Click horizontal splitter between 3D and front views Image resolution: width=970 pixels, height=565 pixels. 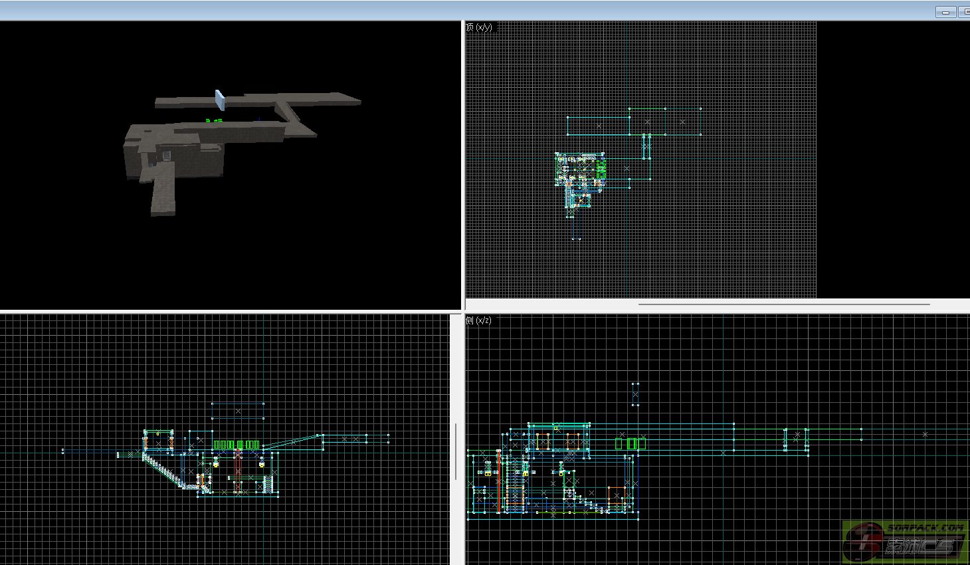click(x=231, y=311)
